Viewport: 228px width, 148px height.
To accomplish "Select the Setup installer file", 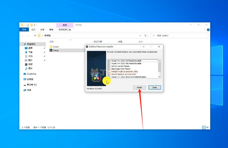I will 54,50.
